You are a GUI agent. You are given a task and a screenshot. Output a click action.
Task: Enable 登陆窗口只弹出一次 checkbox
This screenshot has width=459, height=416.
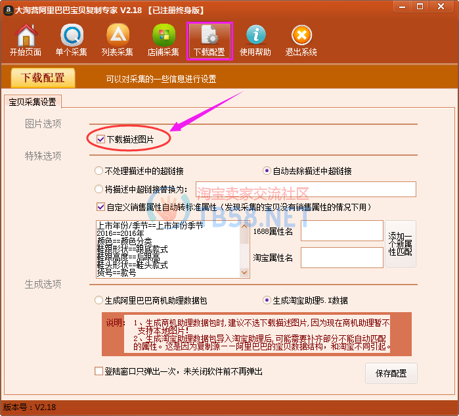(99, 371)
